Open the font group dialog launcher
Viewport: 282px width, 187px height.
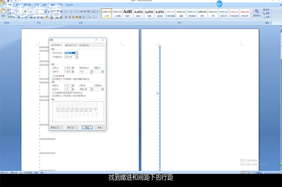click(62, 23)
